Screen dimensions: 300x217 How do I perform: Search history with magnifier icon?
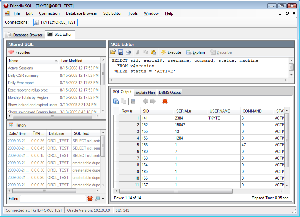pos(97,199)
